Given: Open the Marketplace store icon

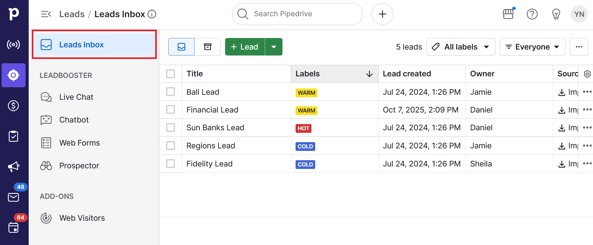Looking at the screenshot, I should (x=508, y=14).
